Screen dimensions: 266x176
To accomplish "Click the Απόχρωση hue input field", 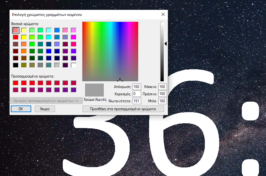I will coord(137,87).
